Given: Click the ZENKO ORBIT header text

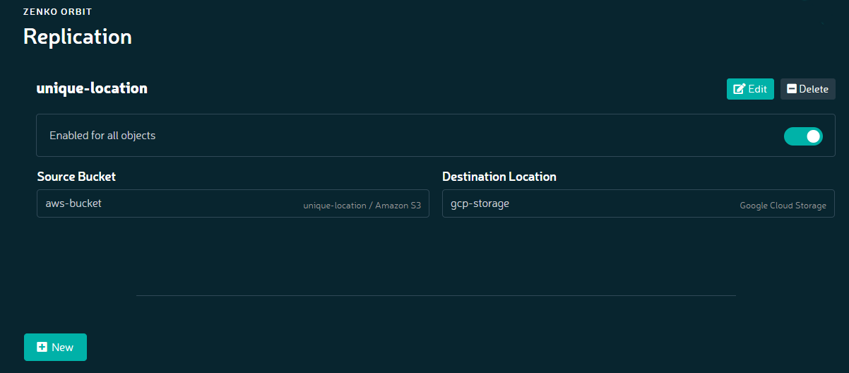Looking at the screenshot, I should click(x=57, y=12).
